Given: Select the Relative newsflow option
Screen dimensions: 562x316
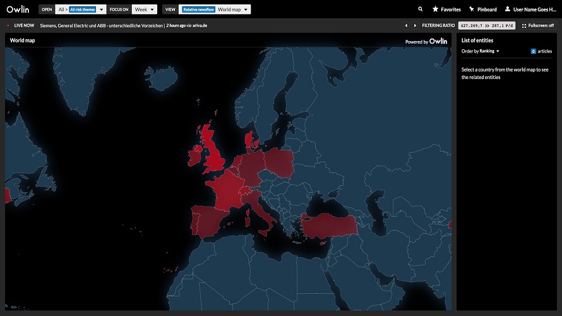Looking at the screenshot, I should 198,9.
